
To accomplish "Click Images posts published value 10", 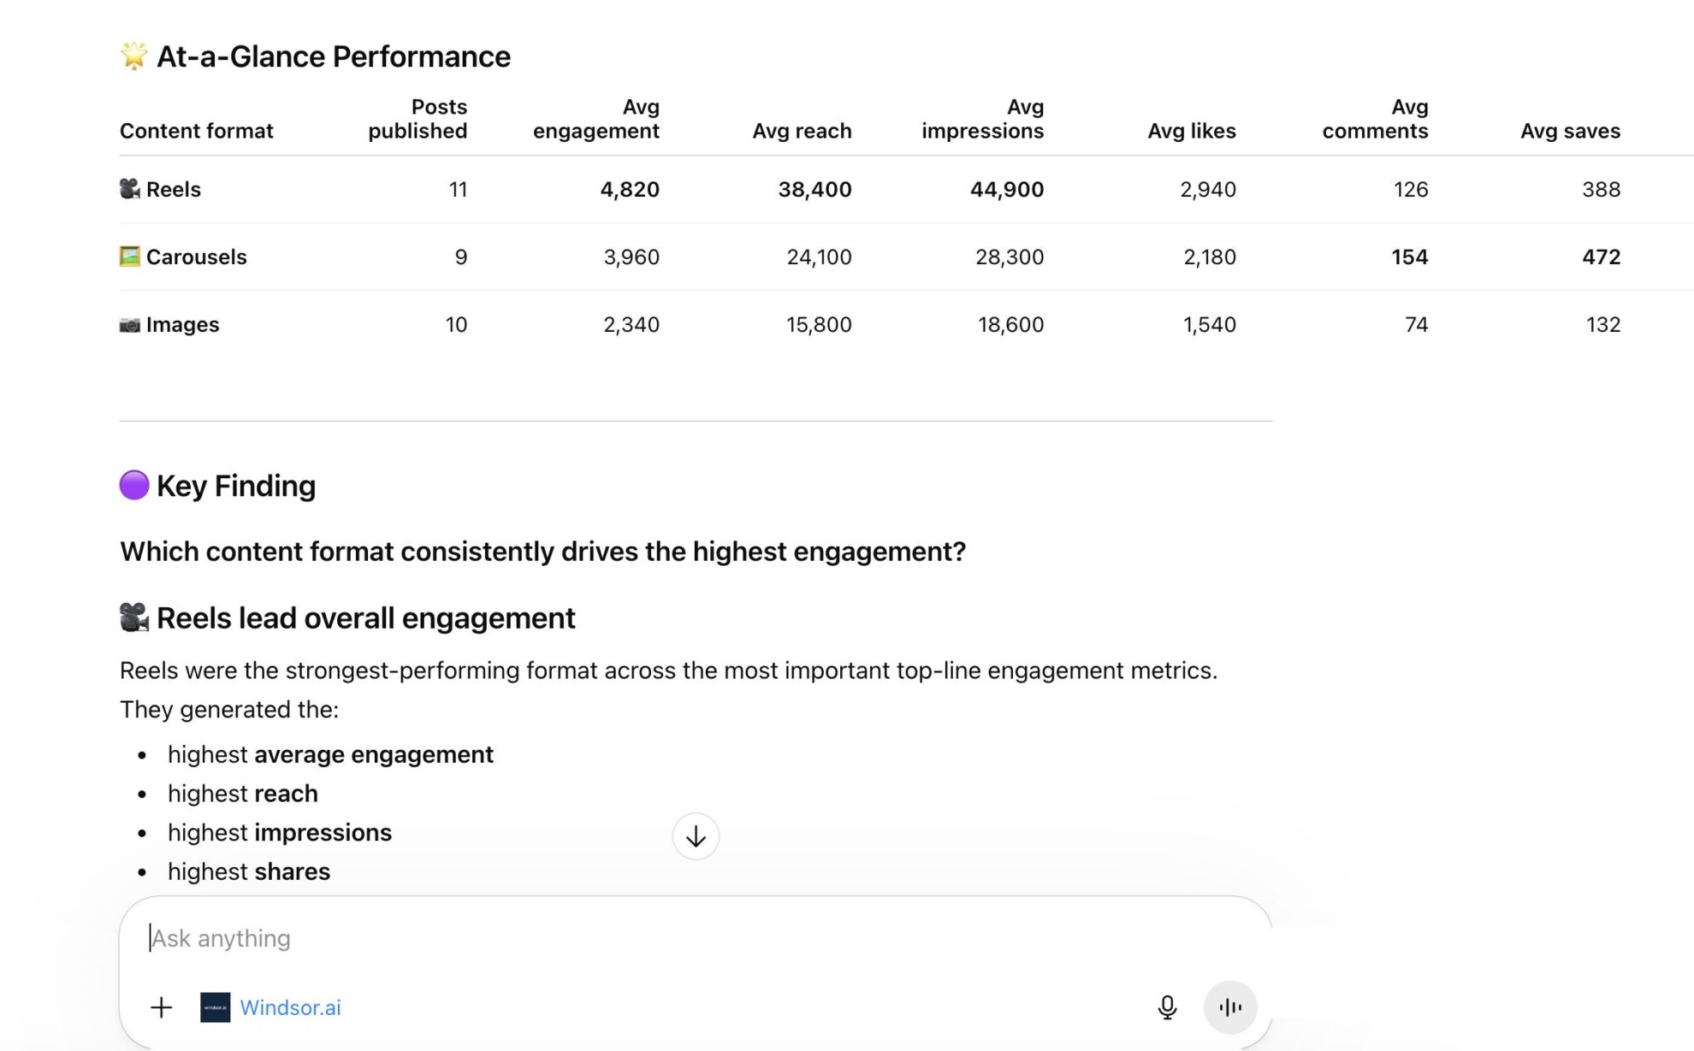I will tap(456, 324).
